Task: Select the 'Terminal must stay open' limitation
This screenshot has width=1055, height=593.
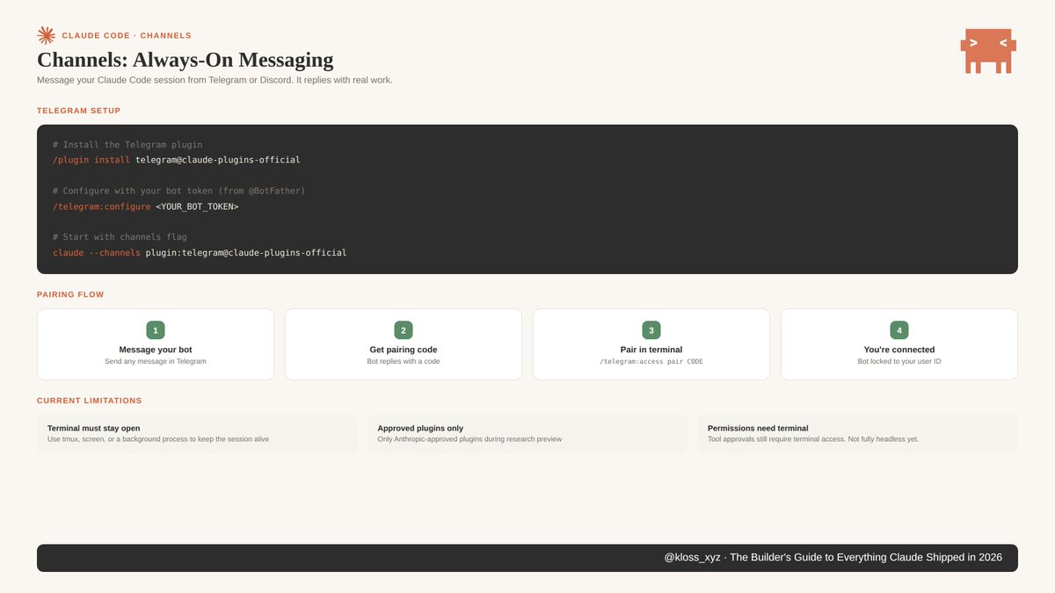Action: pos(94,429)
